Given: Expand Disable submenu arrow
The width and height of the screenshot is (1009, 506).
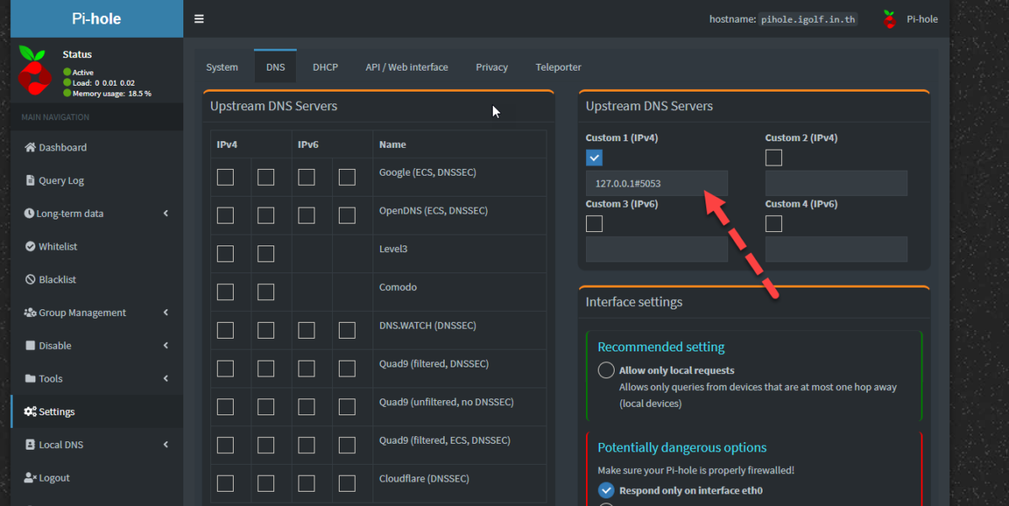Looking at the screenshot, I should pyautogui.click(x=166, y=345).
